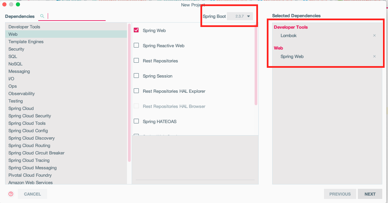Select the Spring Cloud category
Viewport: 388px width, 203px height.
pos(66,108)
